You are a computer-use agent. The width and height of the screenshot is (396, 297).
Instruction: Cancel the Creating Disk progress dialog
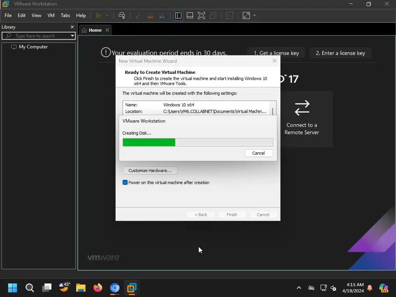pyautogui.click(x=259, y=153)
